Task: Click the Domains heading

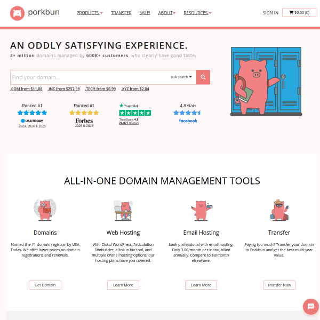Action: coord(45,233)
